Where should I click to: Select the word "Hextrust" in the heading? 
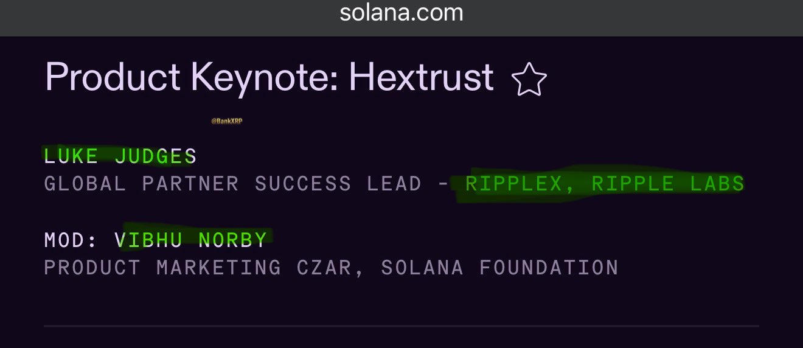pos(422,77)
